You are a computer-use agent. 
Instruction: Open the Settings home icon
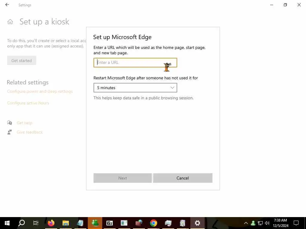[x=10, y=21]
